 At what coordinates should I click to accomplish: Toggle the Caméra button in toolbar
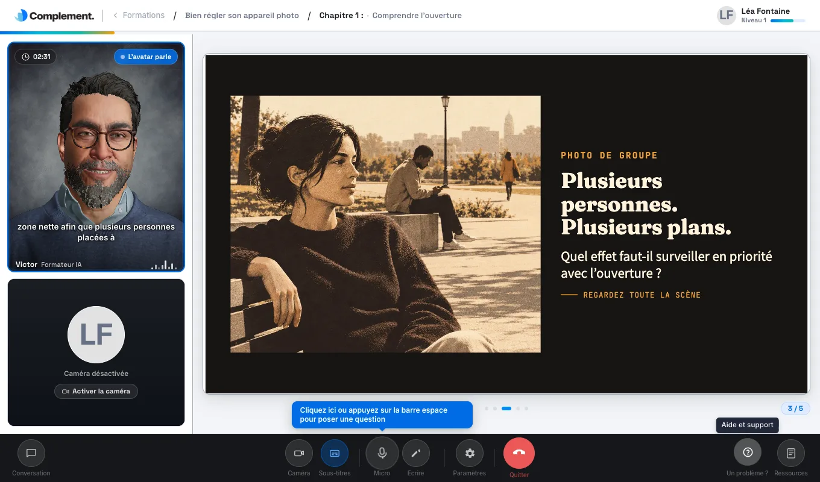coord(299,453)
